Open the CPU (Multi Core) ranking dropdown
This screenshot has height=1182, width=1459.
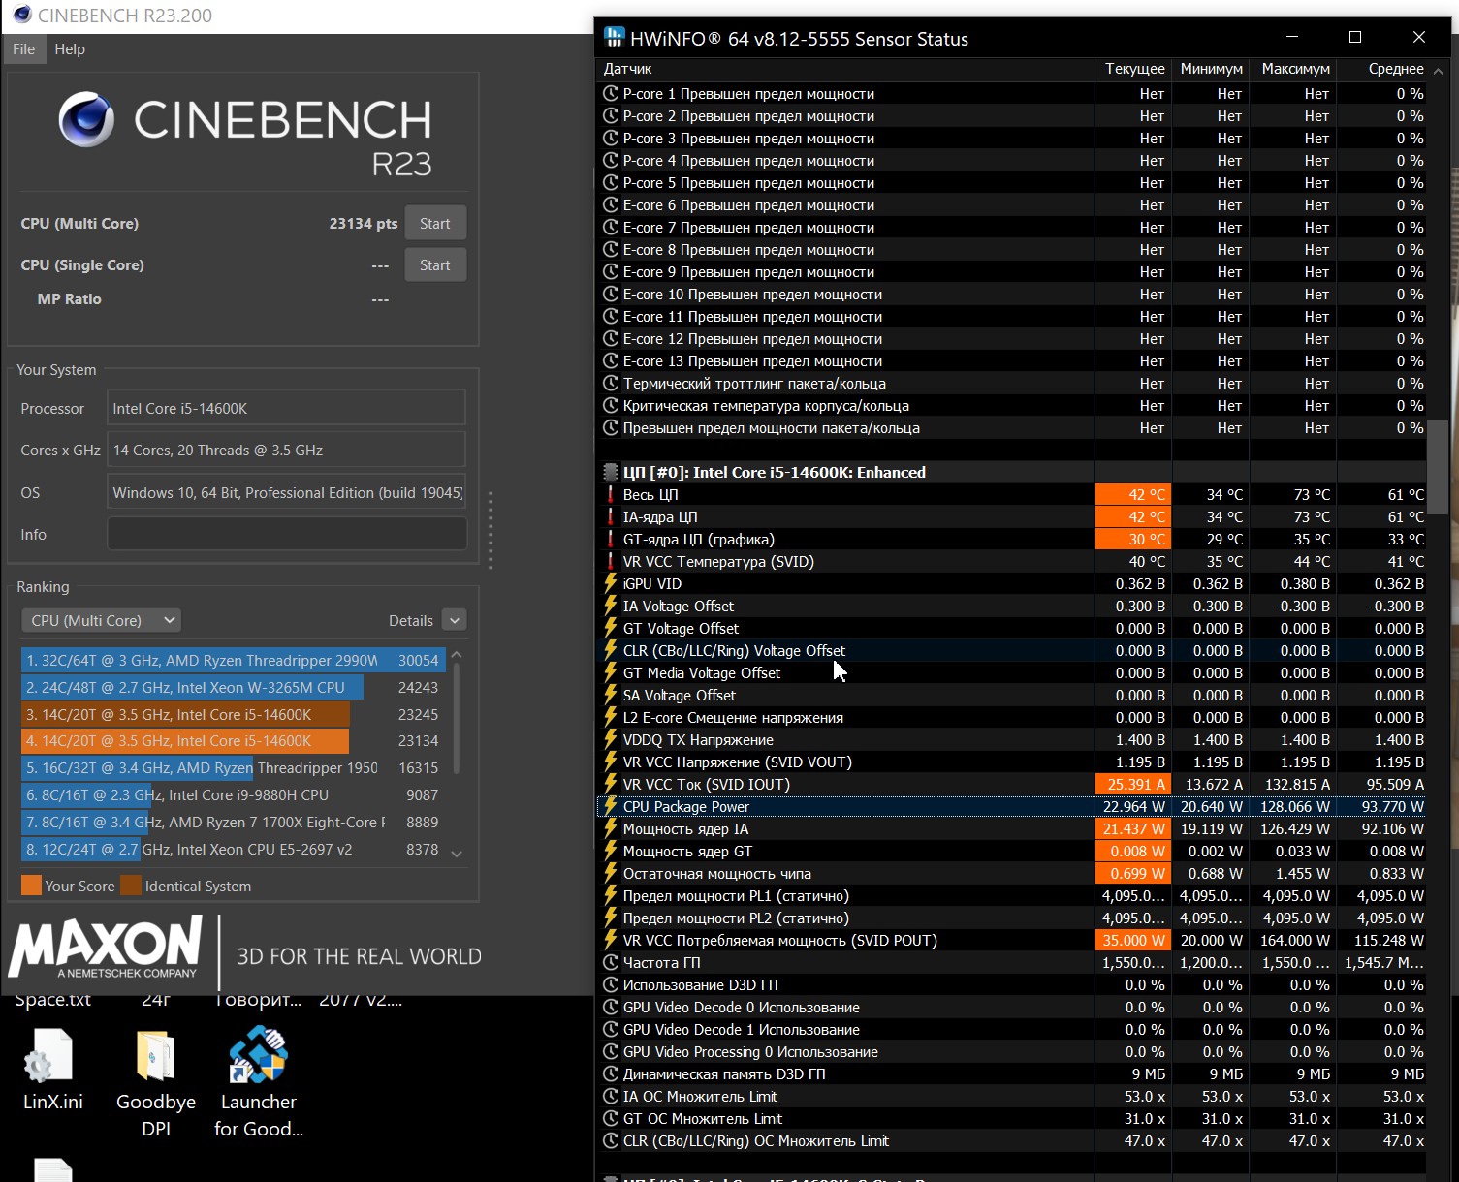point(101,621)
